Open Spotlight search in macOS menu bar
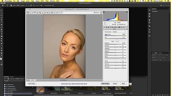171x96 pixels. tap(165, 1)
